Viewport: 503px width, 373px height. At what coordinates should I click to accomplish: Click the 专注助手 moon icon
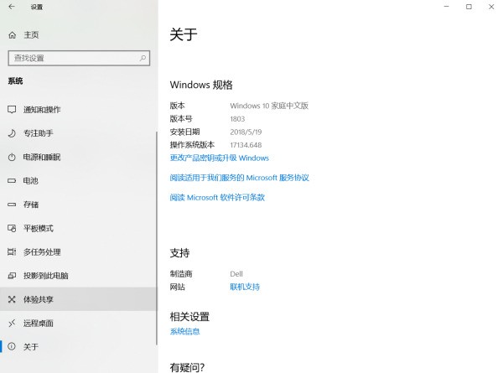click(12, 133)
